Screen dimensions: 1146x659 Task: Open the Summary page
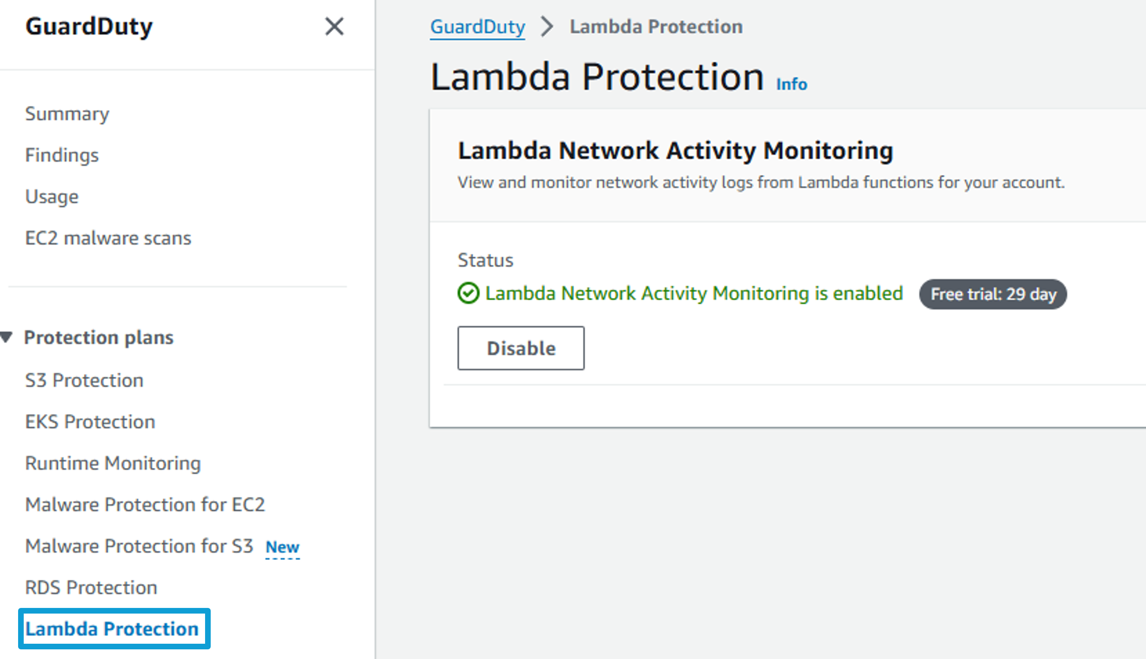coord(67,114)
